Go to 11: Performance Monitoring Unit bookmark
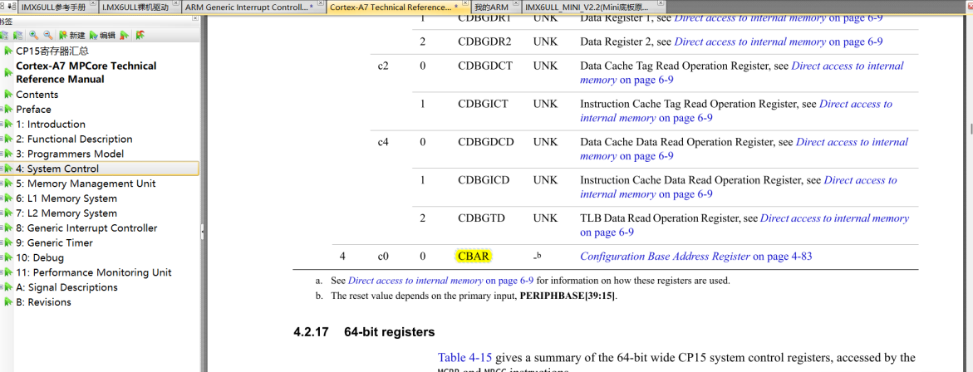 pos(94,272)
